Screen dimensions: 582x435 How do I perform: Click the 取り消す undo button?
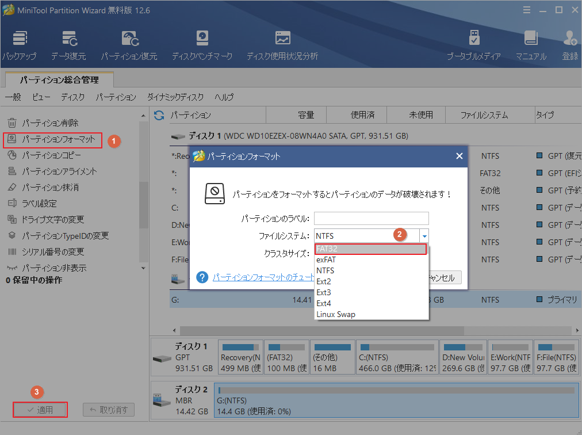(109, 410)
